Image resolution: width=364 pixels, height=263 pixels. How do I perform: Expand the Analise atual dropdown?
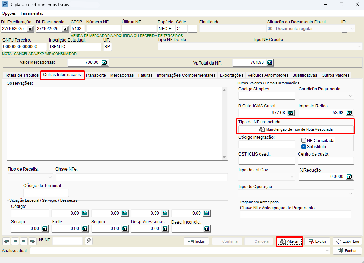(x=327, y=251)
